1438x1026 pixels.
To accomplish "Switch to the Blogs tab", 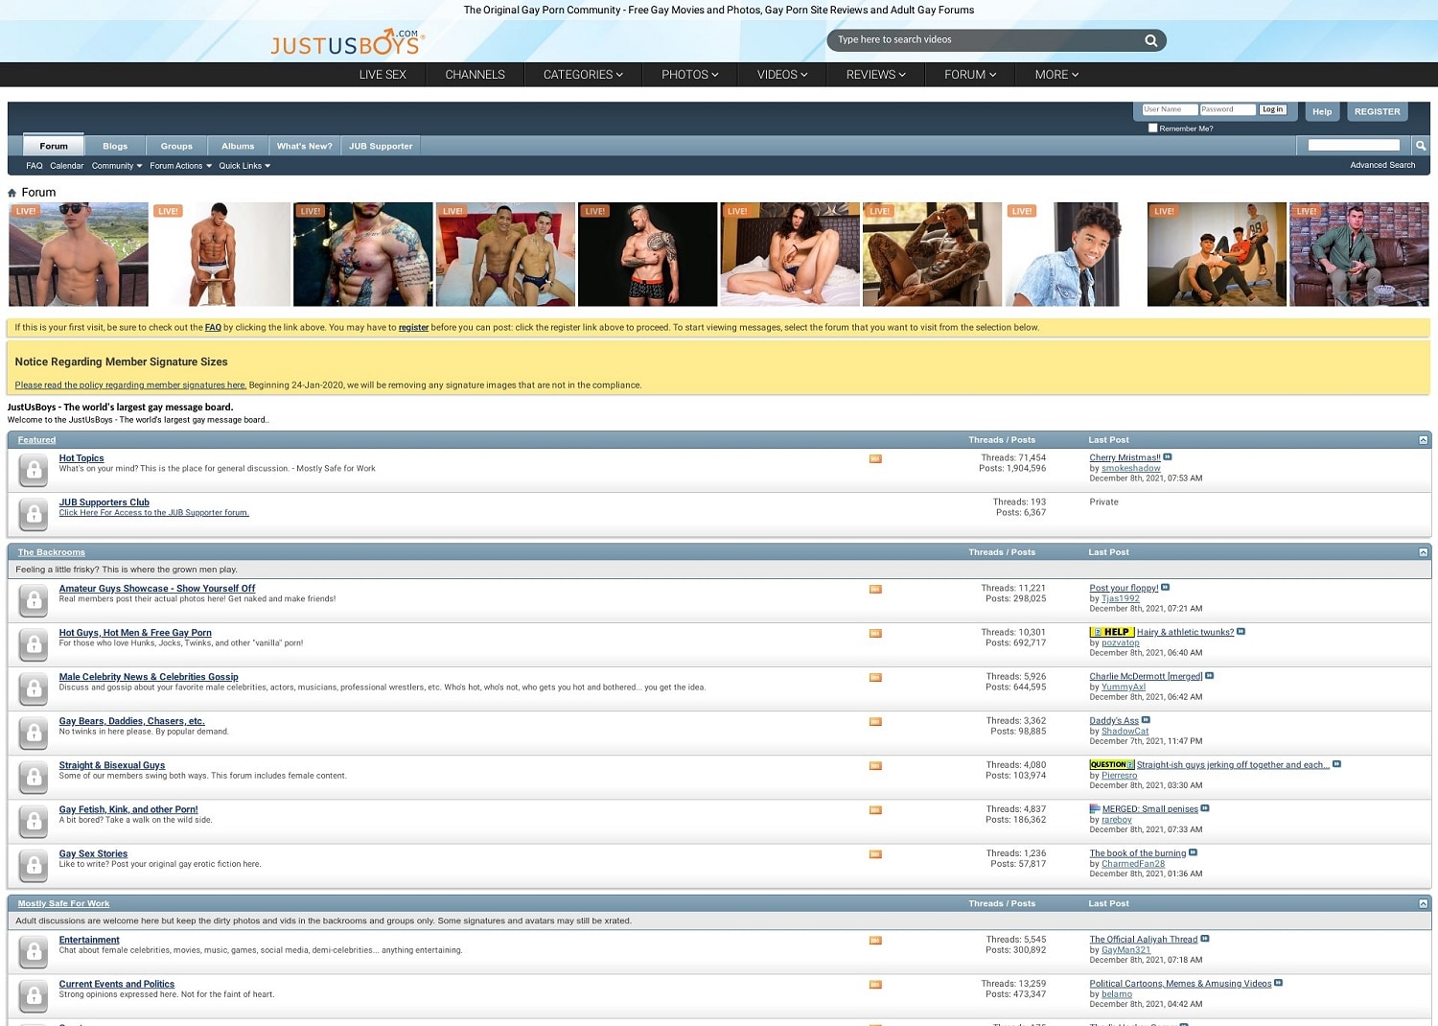I will point(115,146).
